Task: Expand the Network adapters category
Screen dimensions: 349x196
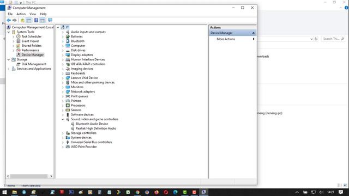Action: pos(63,92)
